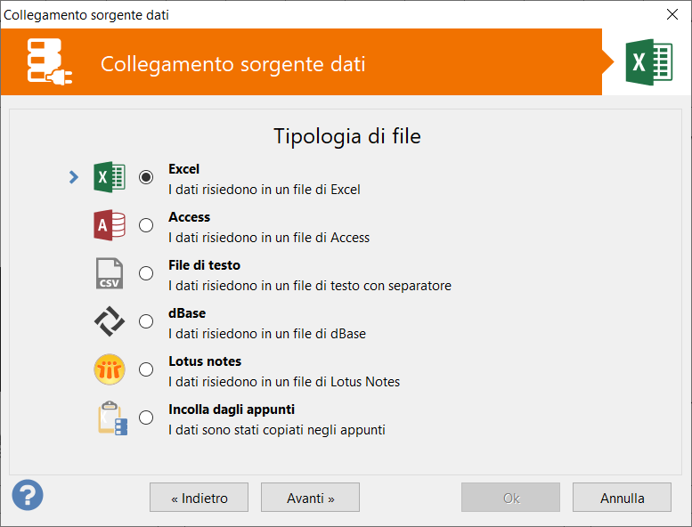Go back with the Indietro button
The width and height of the screenshot is (692, 527).
(199, 498)
